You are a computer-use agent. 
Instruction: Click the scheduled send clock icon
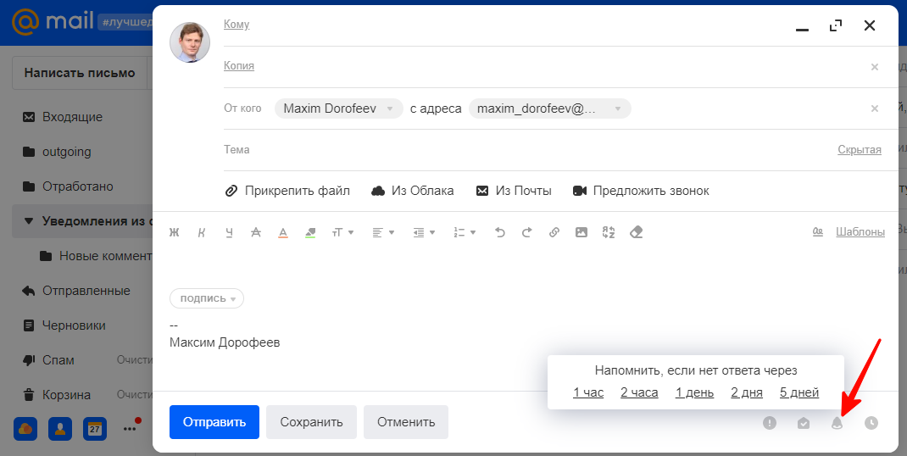click(871, 423)
